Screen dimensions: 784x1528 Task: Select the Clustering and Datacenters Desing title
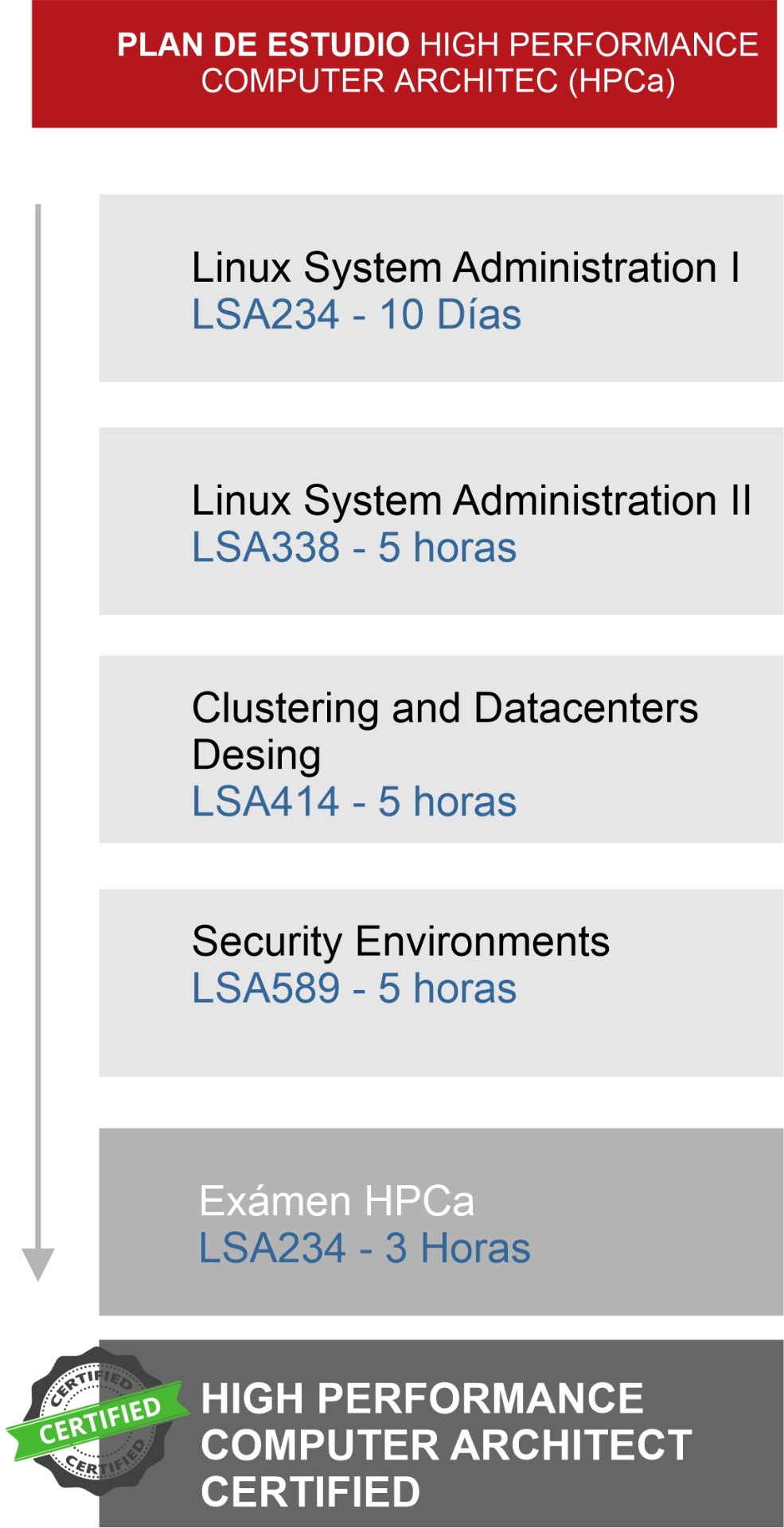[445, 731]
